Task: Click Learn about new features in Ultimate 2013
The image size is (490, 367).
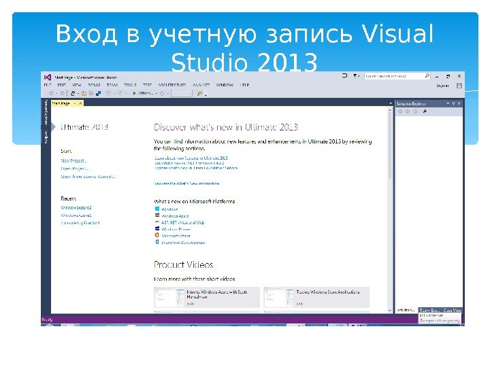Action: click(191, 158)
